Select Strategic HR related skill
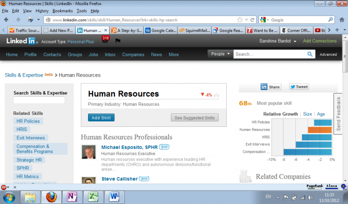 pos(29,160)
